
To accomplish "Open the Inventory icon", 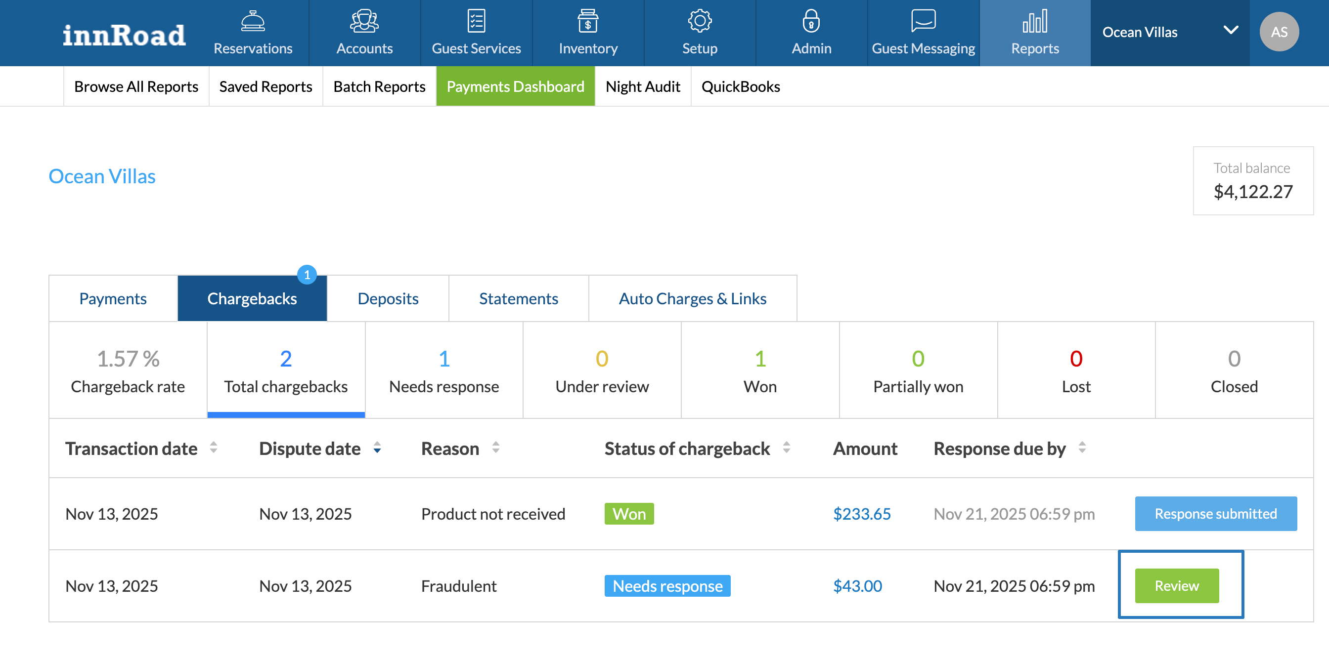I will pos(588,22).
